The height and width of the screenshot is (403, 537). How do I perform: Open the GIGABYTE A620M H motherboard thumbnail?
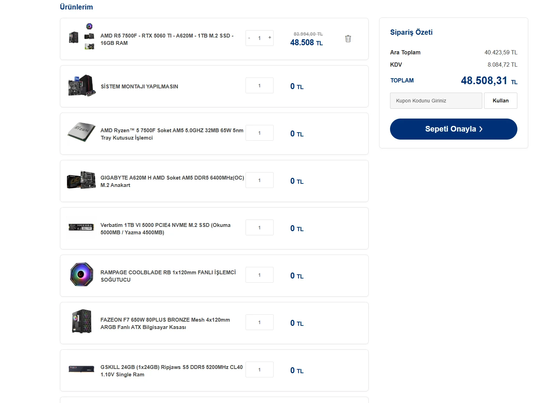[x=81, y=180]
